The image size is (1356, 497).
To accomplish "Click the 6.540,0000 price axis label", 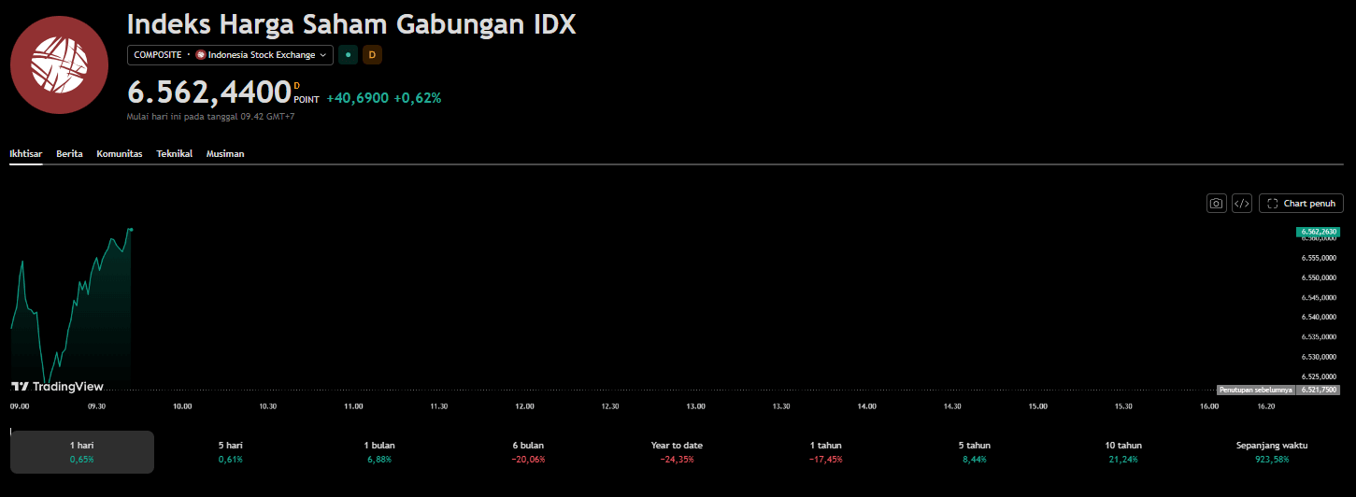I will (1318, 318).
